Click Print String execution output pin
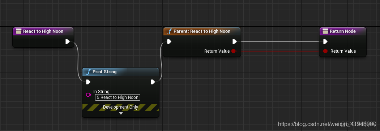This screenshot has width=380, height=131. point(153,82)
